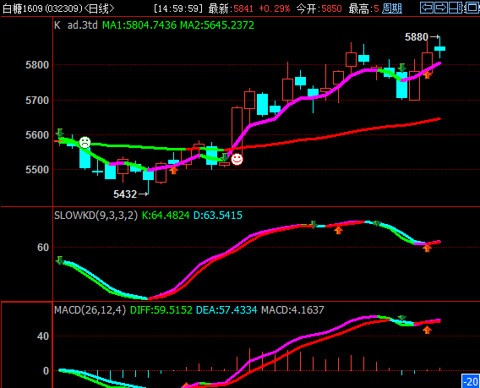The height and width of the screenshot is (388, 480).
Task: Click the green down arrow at SLOWKD start
Action: pyautogui.click(x=60, y=260)
